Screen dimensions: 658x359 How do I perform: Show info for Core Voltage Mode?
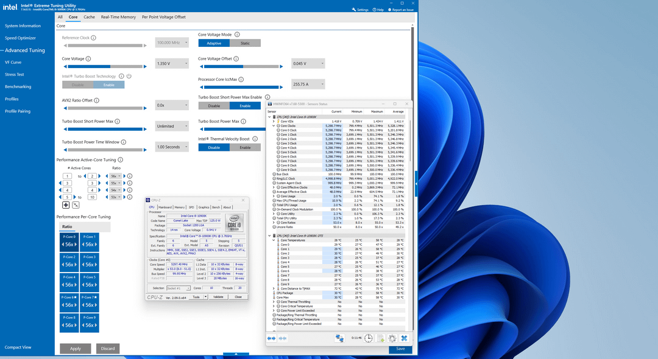pos(237,34)
